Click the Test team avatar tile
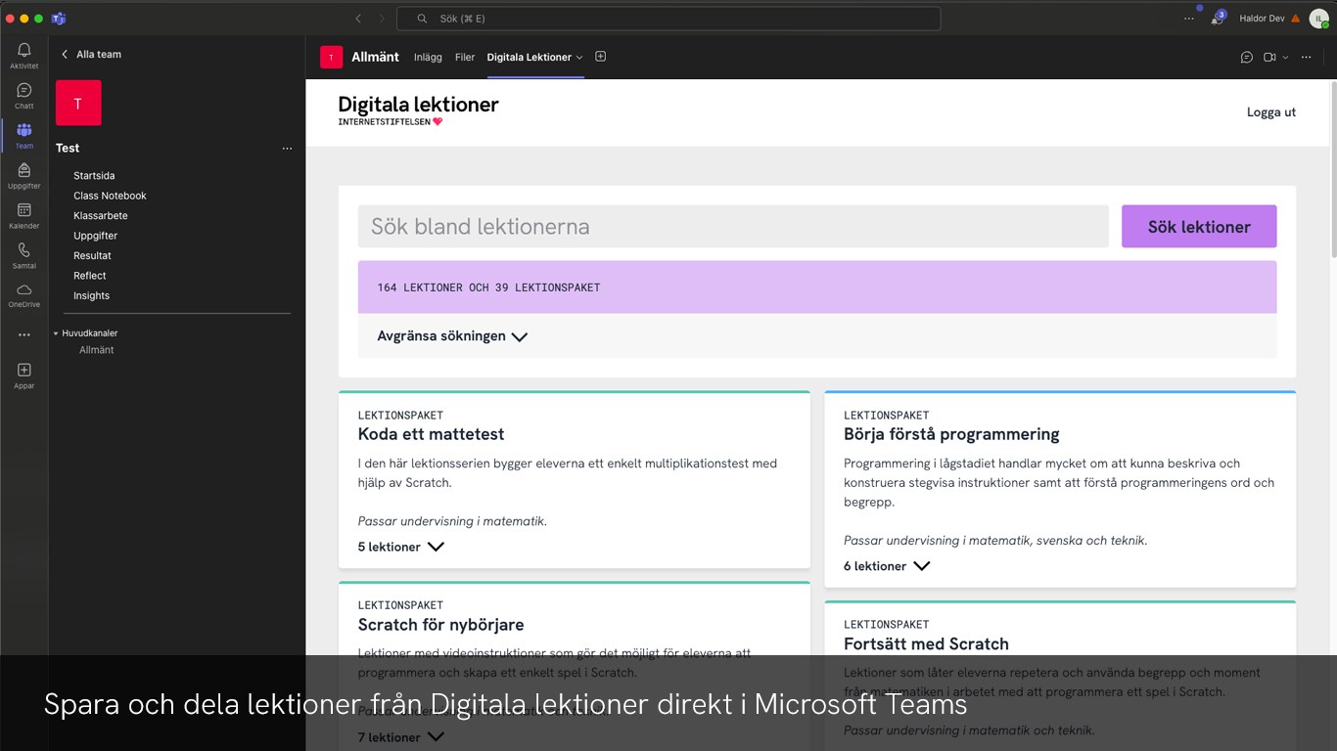Image resolution: width=1337 pixels, height=751 pixels. click(78, 103)
